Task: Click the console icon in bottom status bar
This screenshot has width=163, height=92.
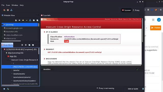Action: coord(4,89)
